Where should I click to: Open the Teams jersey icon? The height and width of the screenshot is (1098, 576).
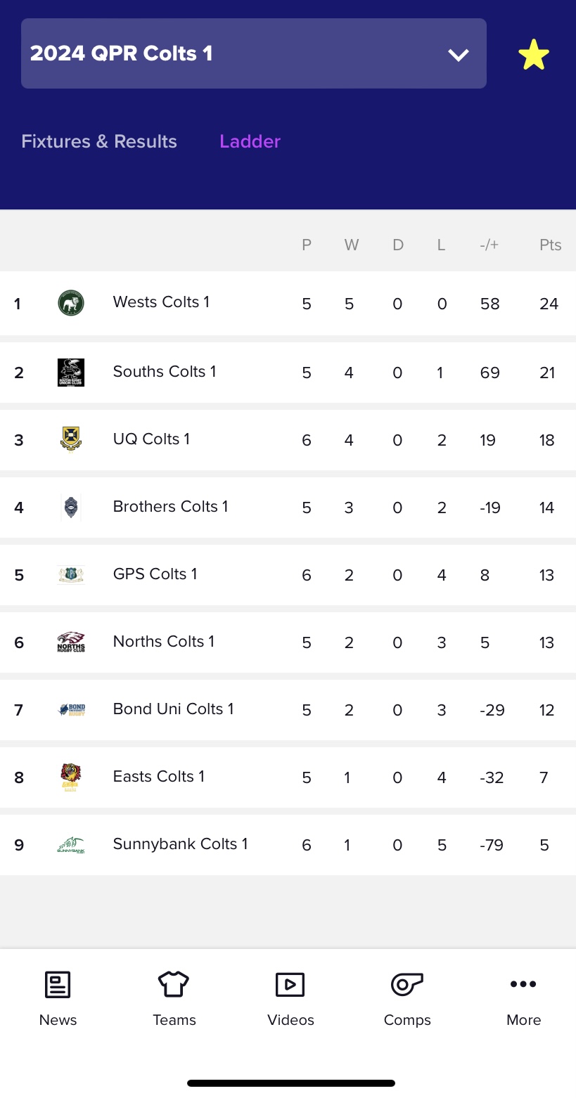pos(174,985)
